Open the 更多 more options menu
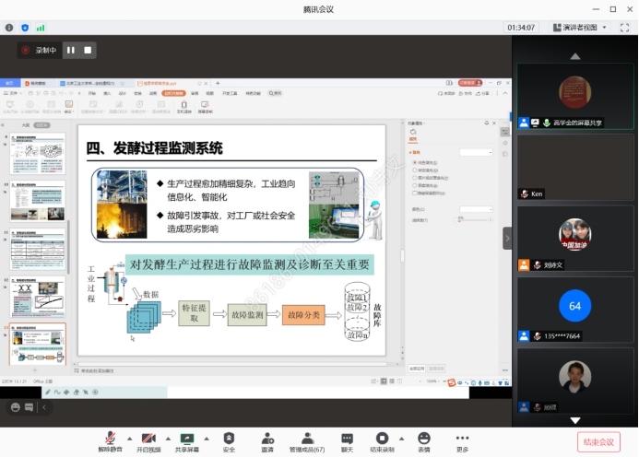The width and height of the screenshot is (639, 457). click(462, 438)
